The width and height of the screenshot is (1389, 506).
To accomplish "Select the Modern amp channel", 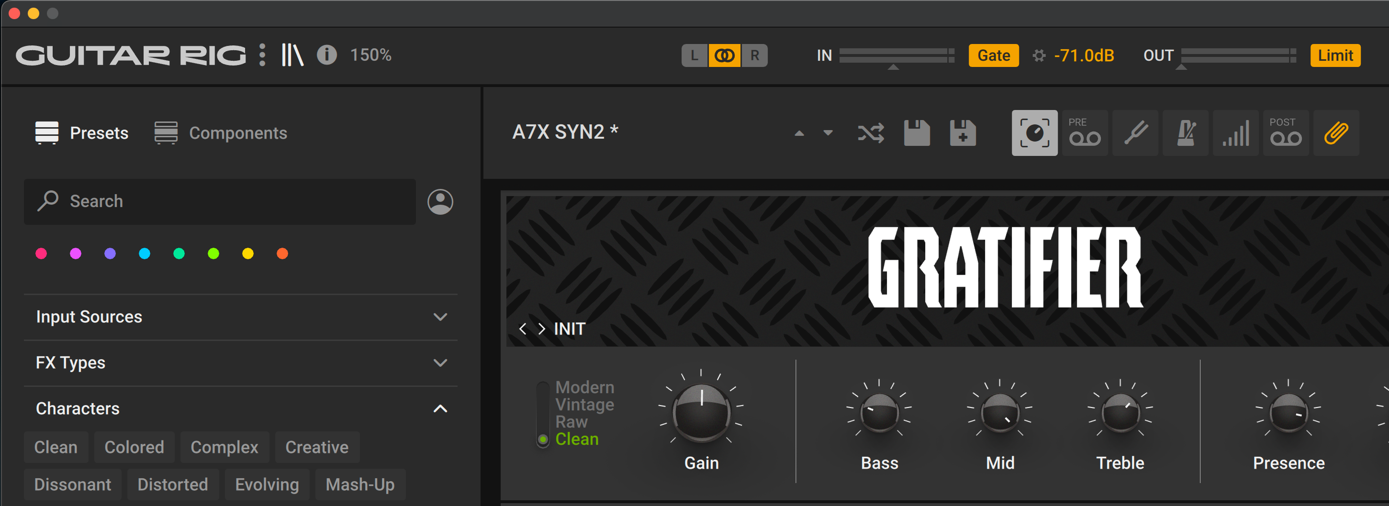I will point(584,387).
